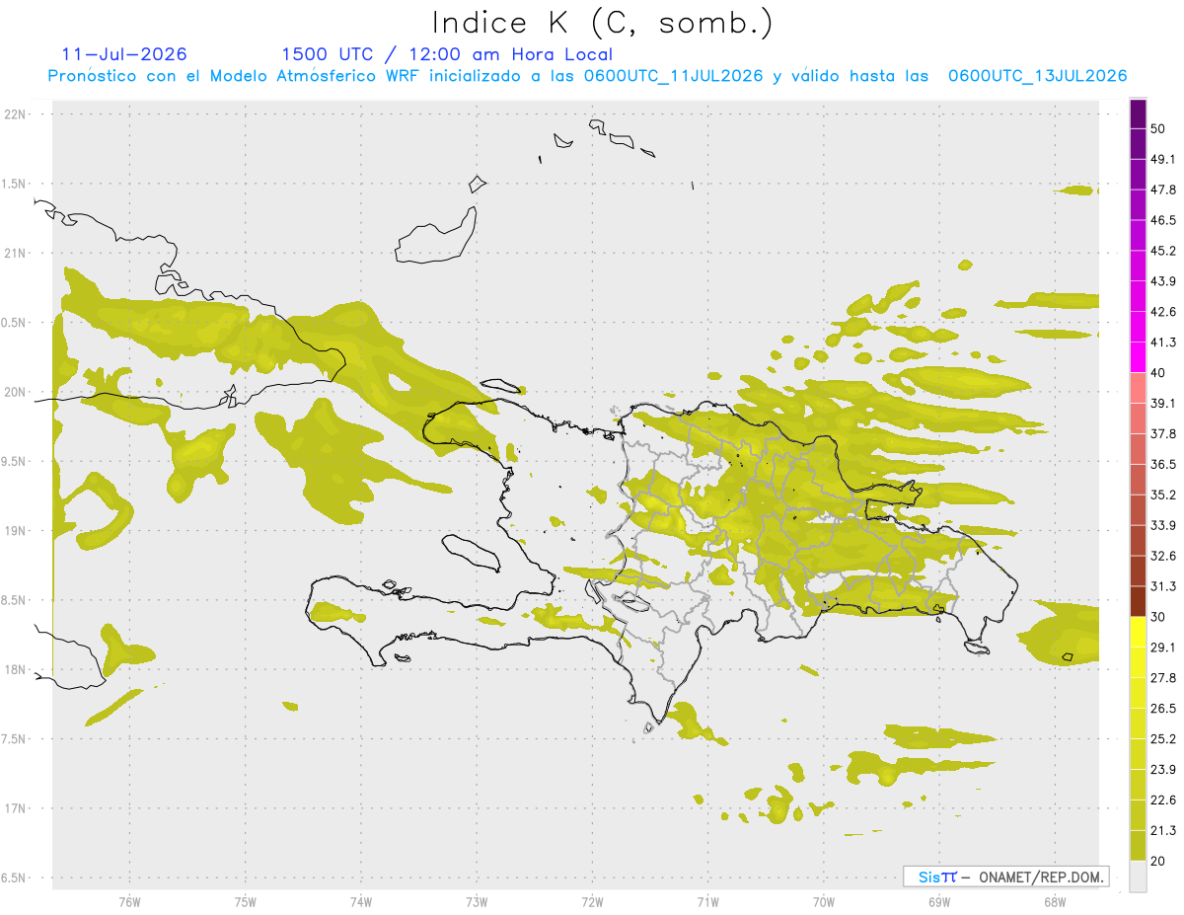Viewport: 1184px width, 915px height.
Task: Click the '74W' longitude axis label
Action: pyautogui.click(x=361, y=902)
